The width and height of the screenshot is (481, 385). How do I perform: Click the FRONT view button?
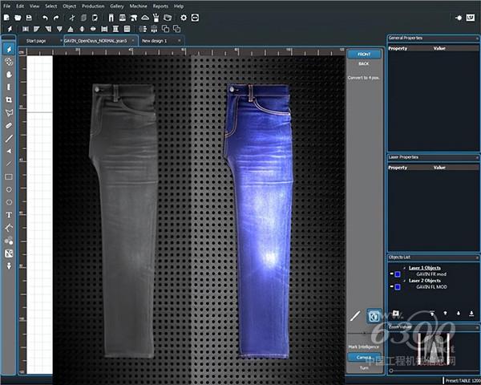coord(363,54)
